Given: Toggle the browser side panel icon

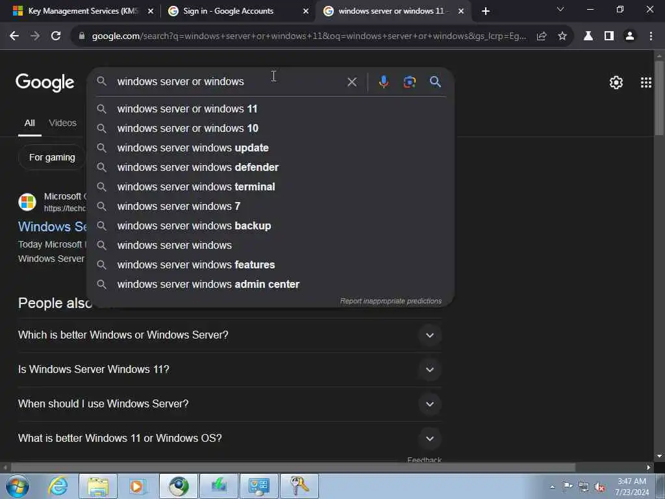Looking at the screenshot, I should (x=609, y=36).
